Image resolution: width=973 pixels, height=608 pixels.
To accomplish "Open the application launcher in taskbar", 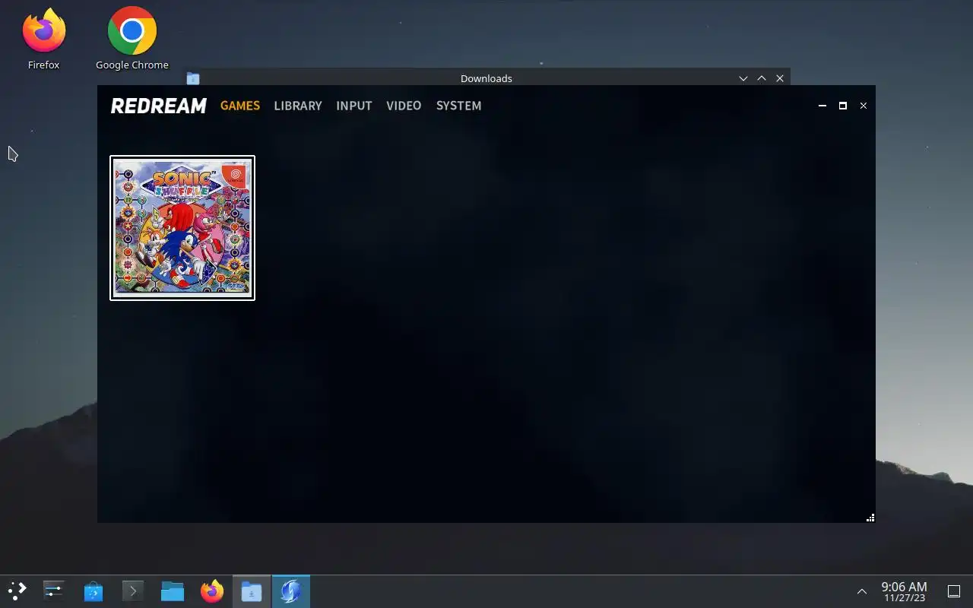I will (x=17, y=591).
